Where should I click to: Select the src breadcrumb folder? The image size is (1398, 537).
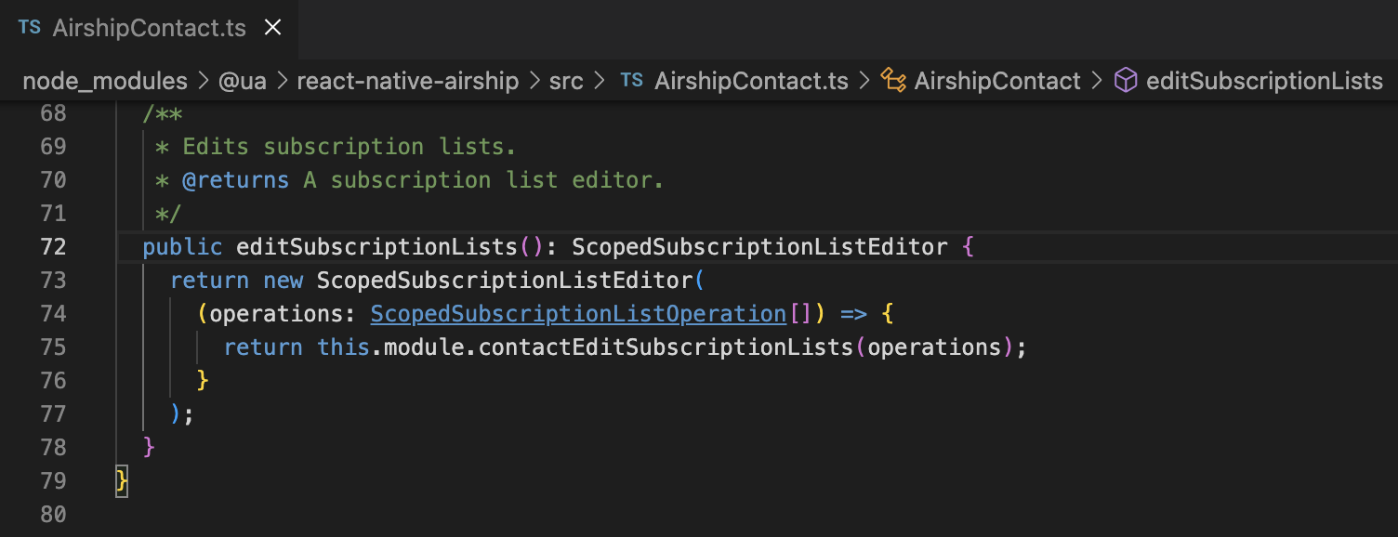(566, 81)
